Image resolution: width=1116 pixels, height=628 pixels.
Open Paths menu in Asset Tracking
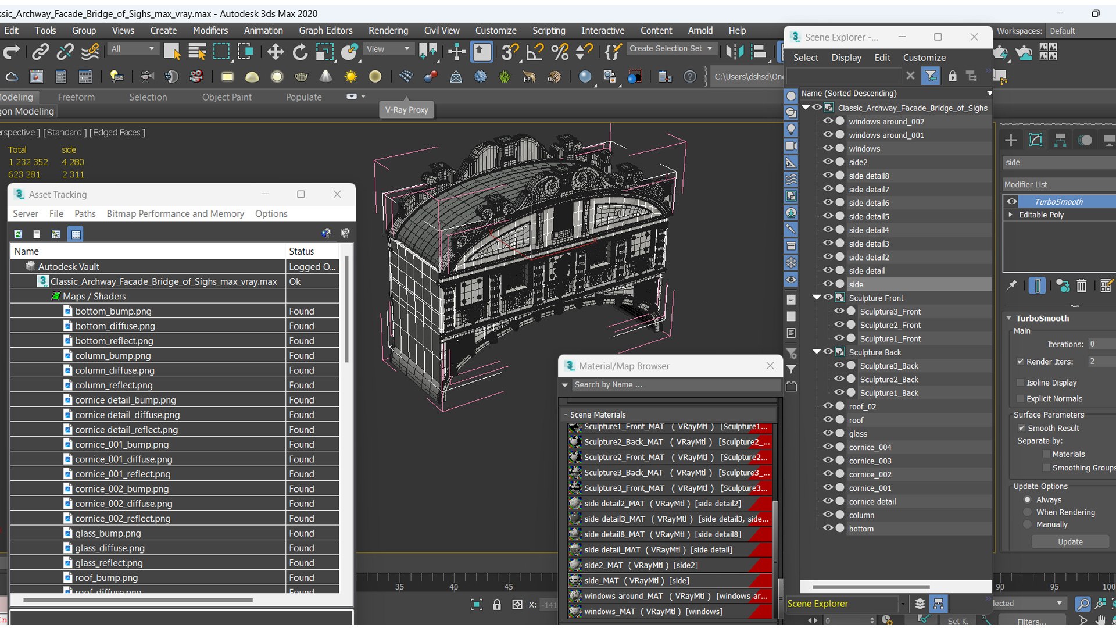[x=85, y=213]
